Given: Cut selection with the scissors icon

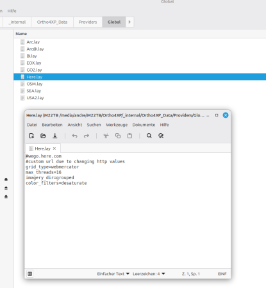Looking at the screenshot, I should point(106,136).
